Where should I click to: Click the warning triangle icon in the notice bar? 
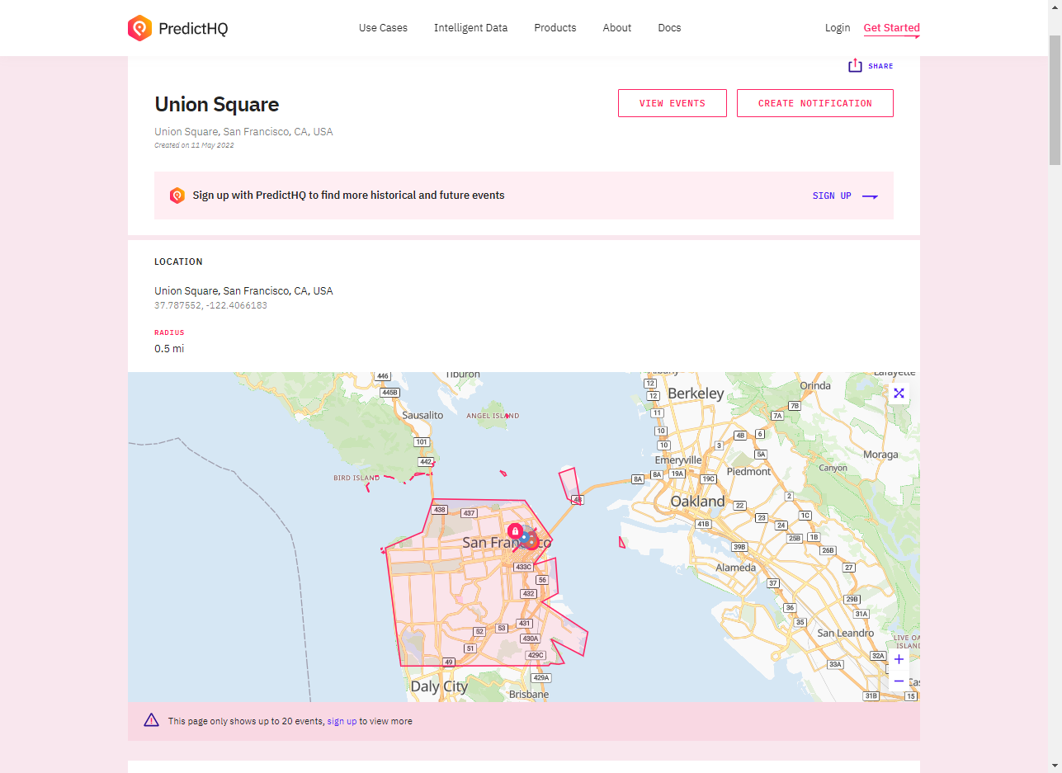tap(151, 720)
